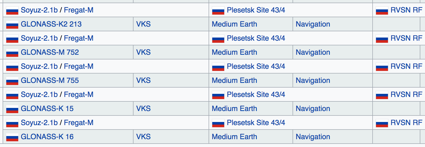Click the Russian flag beside GLONASS-K2 213
This screenshot has width=425, height=147.
click(12, 25)
